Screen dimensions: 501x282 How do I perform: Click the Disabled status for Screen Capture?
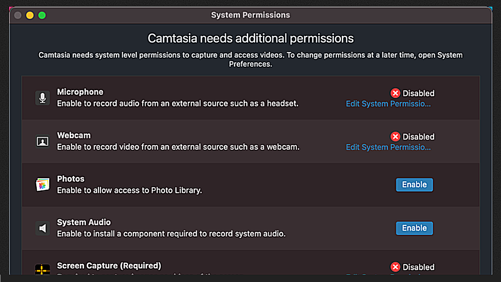point(418,267)
